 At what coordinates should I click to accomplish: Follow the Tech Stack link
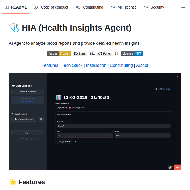coord(72,65)
